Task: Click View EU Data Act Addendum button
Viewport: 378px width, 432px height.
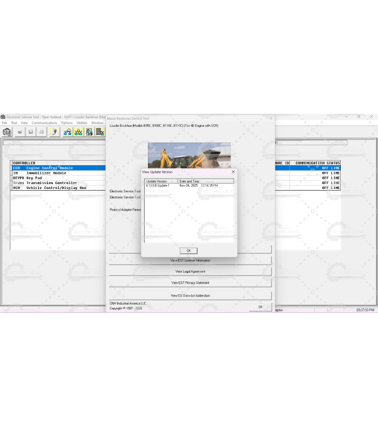Action: (190, 296)
